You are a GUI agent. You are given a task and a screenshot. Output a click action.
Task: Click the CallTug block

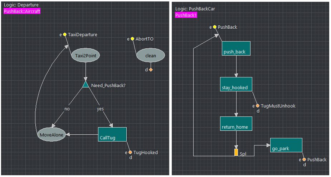click(x=112, y=134)
